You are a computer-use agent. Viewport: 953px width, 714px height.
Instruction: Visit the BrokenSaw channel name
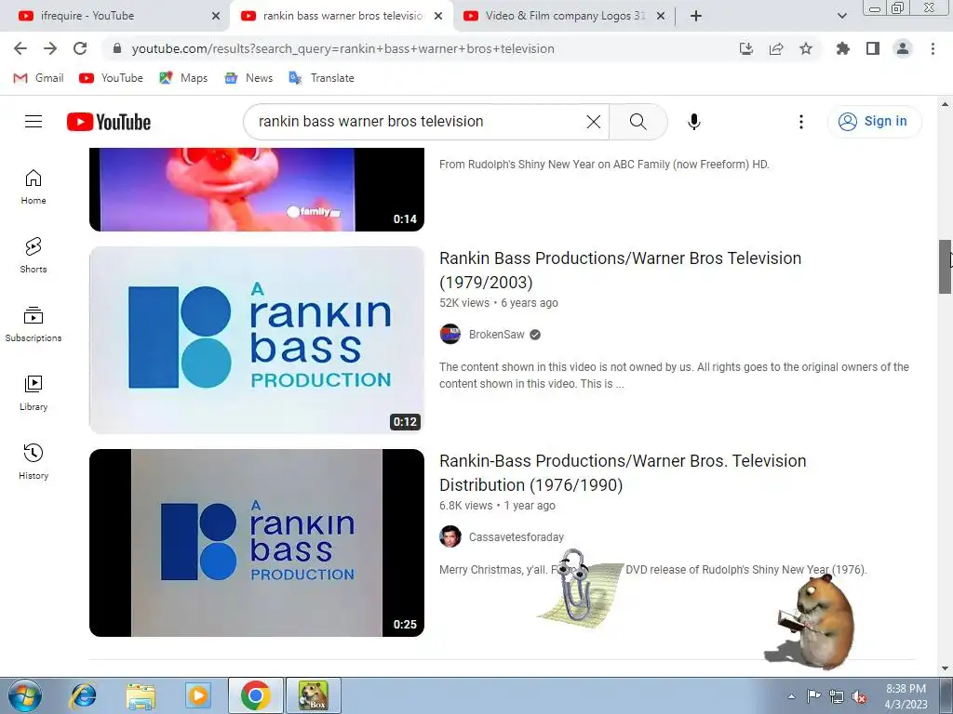tap(497, 335)
